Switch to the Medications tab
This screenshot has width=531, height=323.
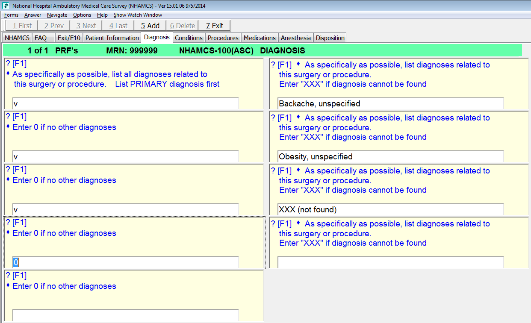(x=260, y=38)
